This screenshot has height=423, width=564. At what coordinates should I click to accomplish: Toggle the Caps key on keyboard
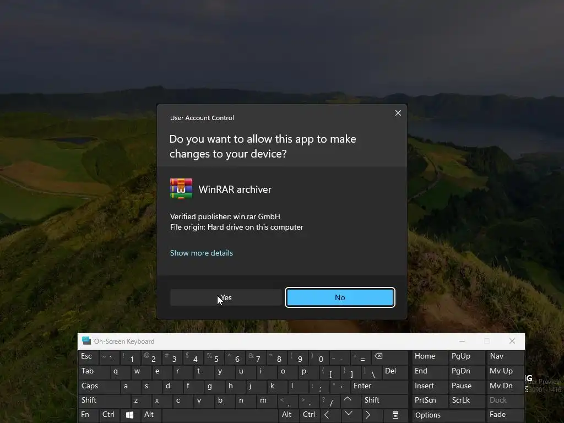[x=99, y=386]
